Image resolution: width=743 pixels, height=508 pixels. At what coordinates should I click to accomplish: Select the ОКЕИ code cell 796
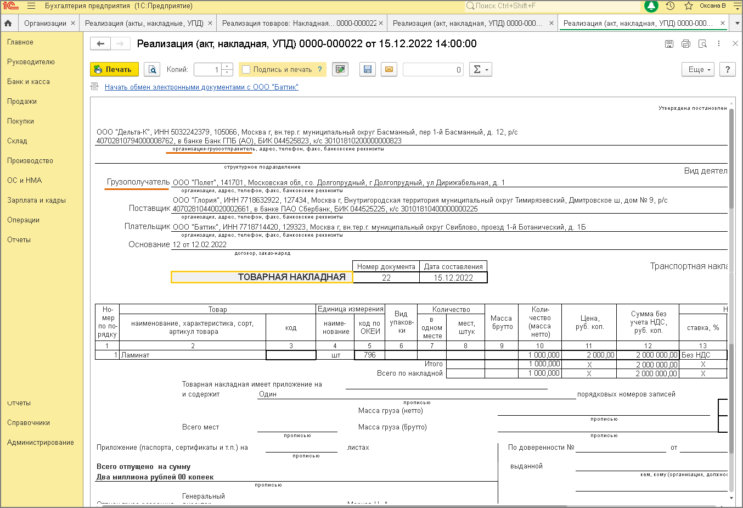369,355
